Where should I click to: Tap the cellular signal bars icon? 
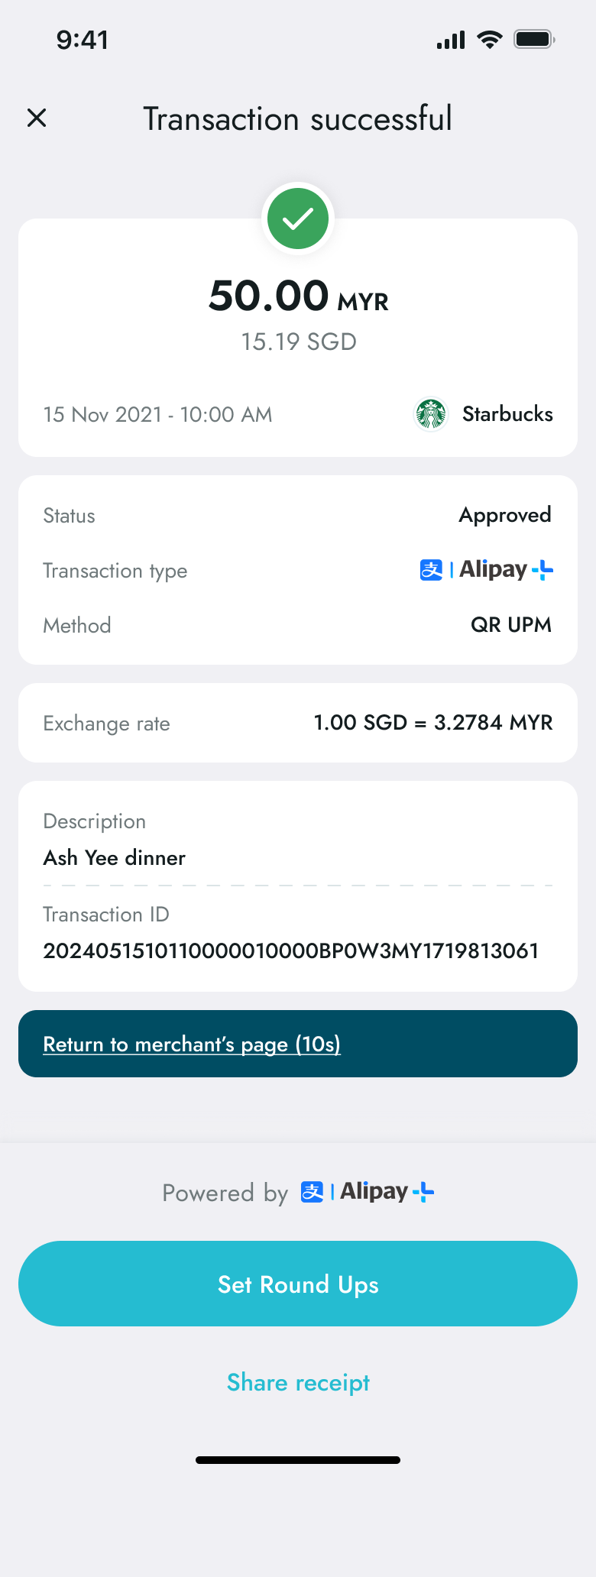point(451,40)
